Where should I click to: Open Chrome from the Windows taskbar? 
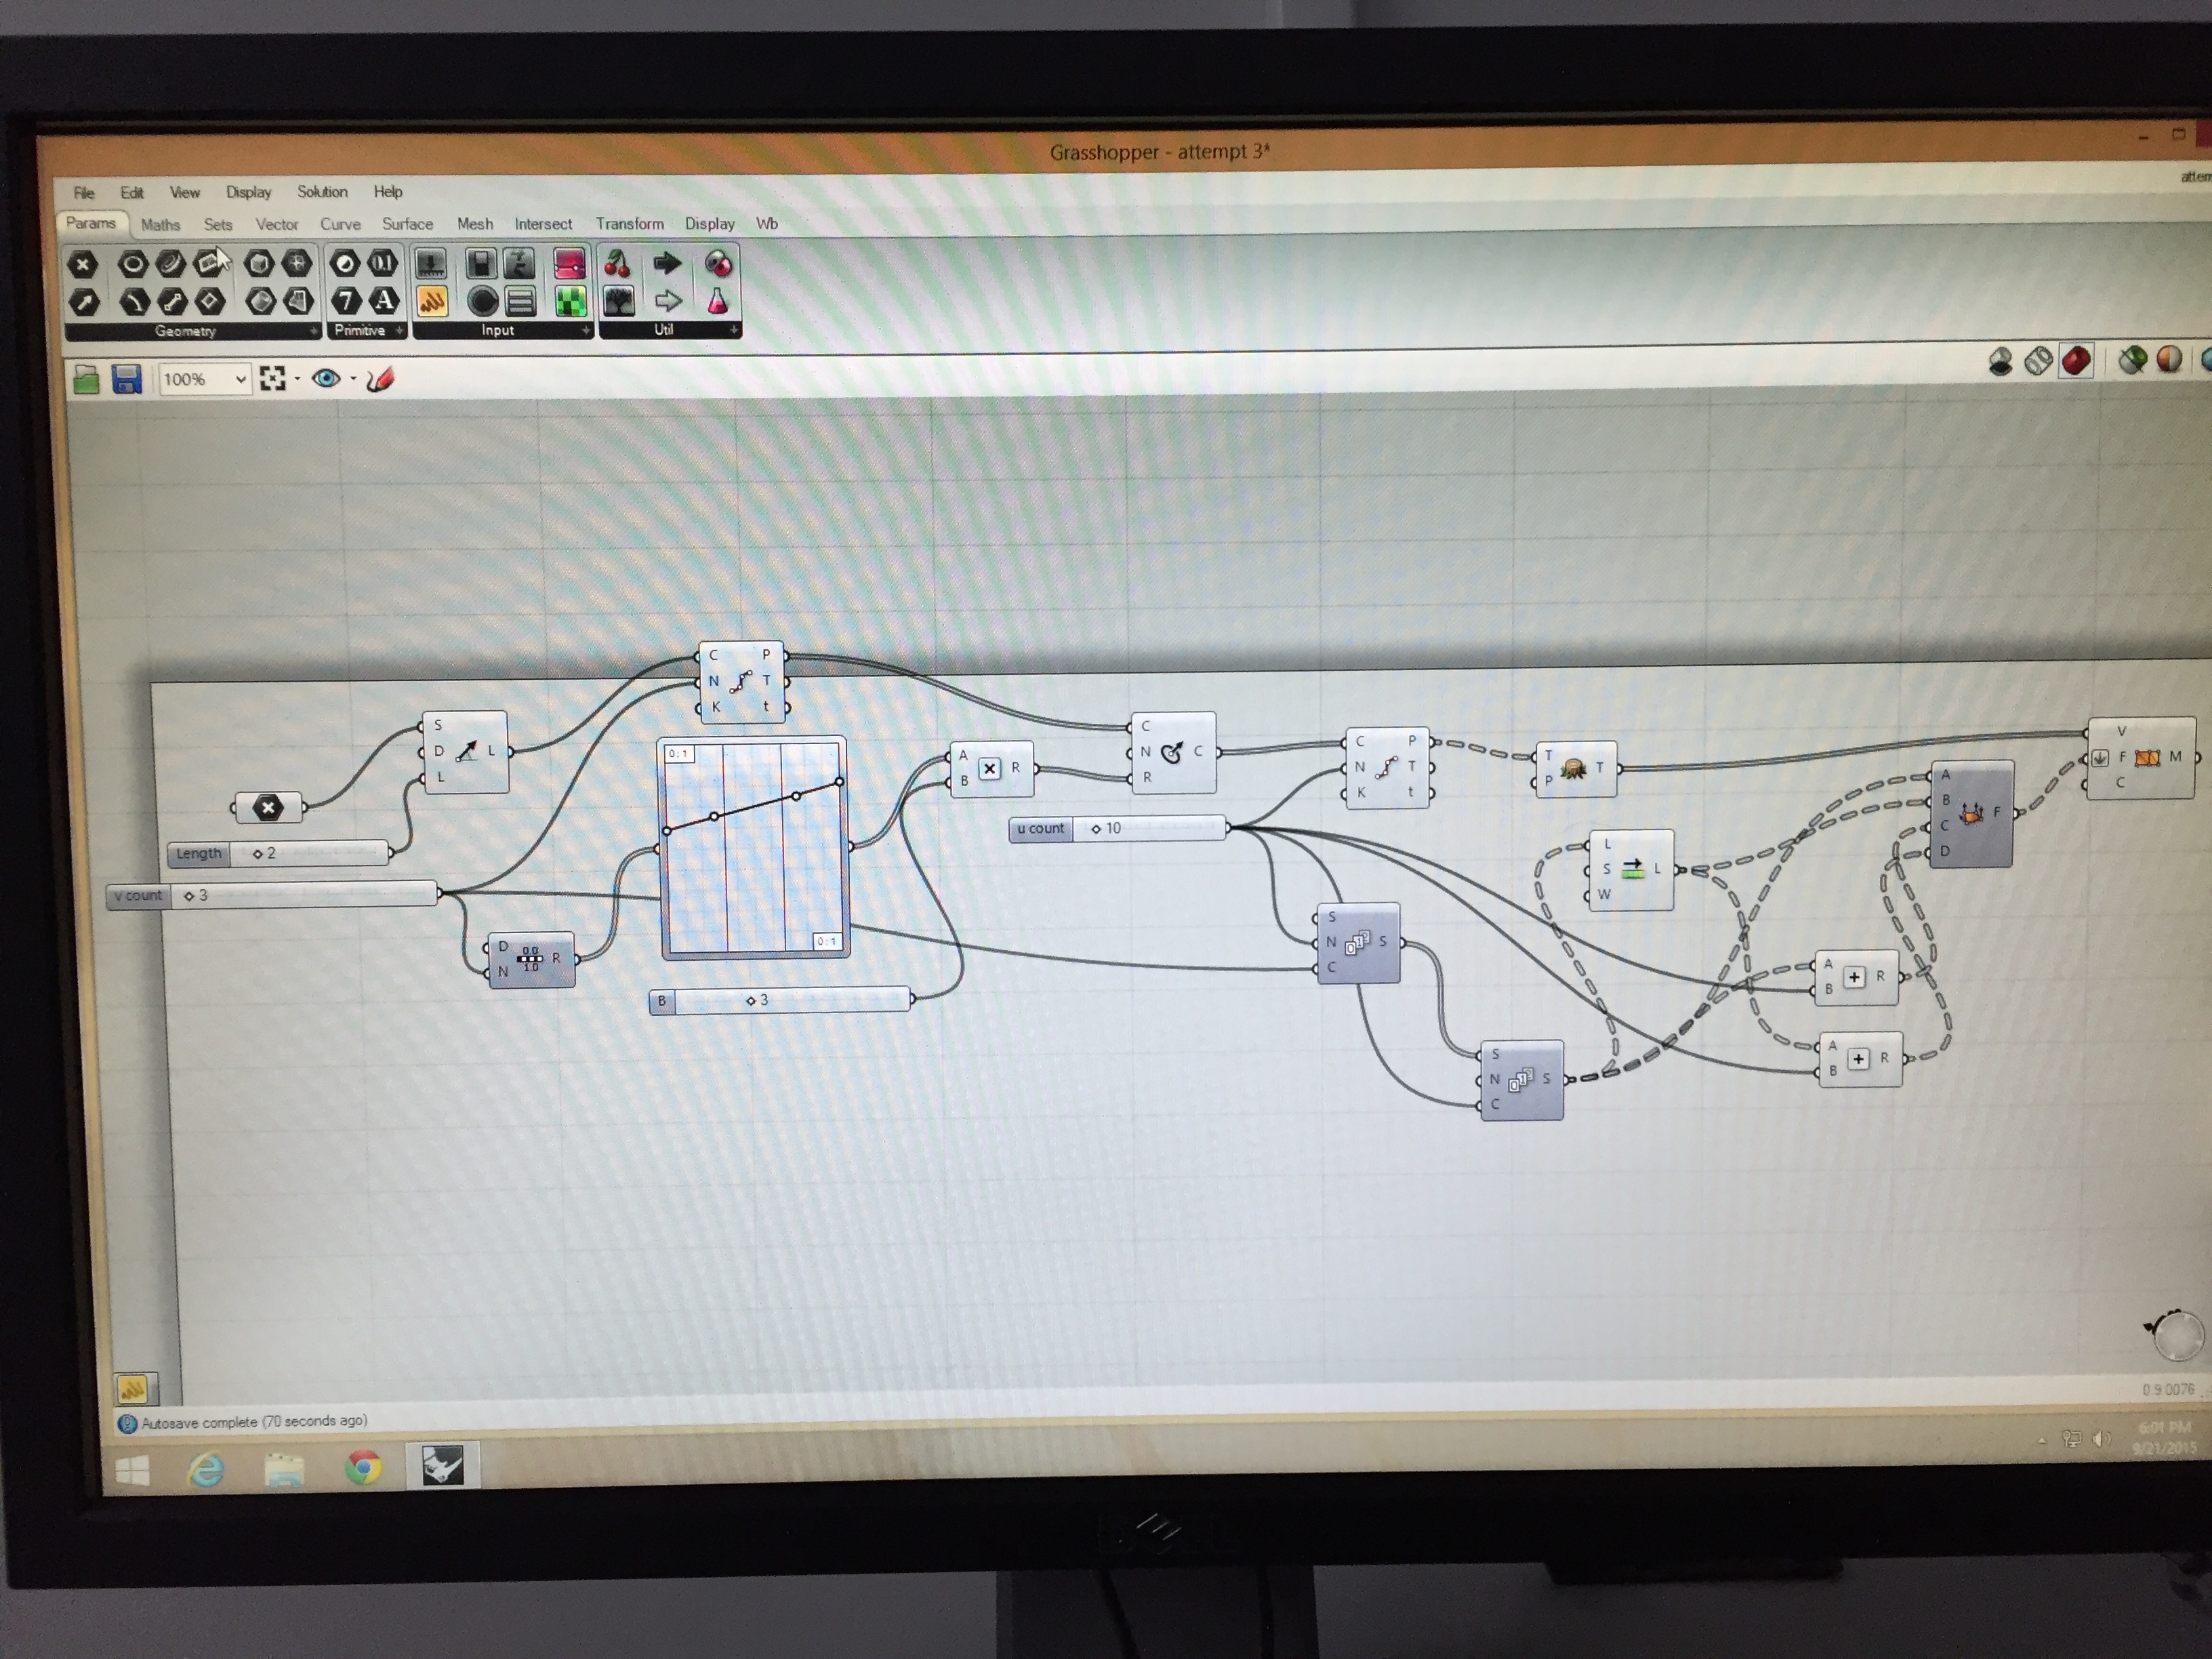click(363, 1467)
